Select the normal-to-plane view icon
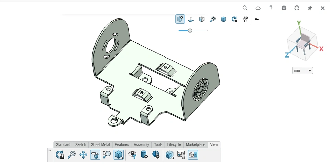330x164 pixels. click(x=191, y=19)
